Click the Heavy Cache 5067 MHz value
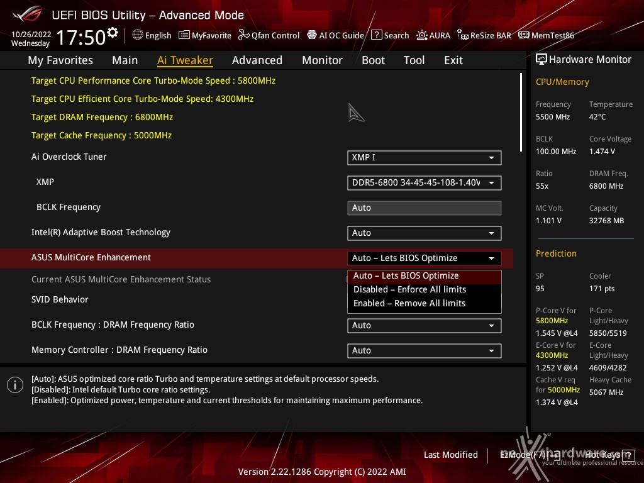 tap(606, 392)
